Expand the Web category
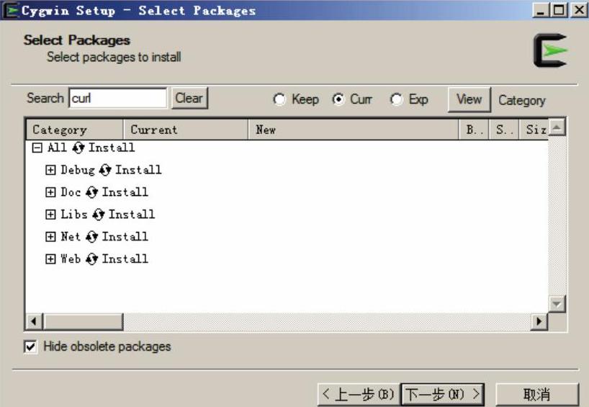 50,259
